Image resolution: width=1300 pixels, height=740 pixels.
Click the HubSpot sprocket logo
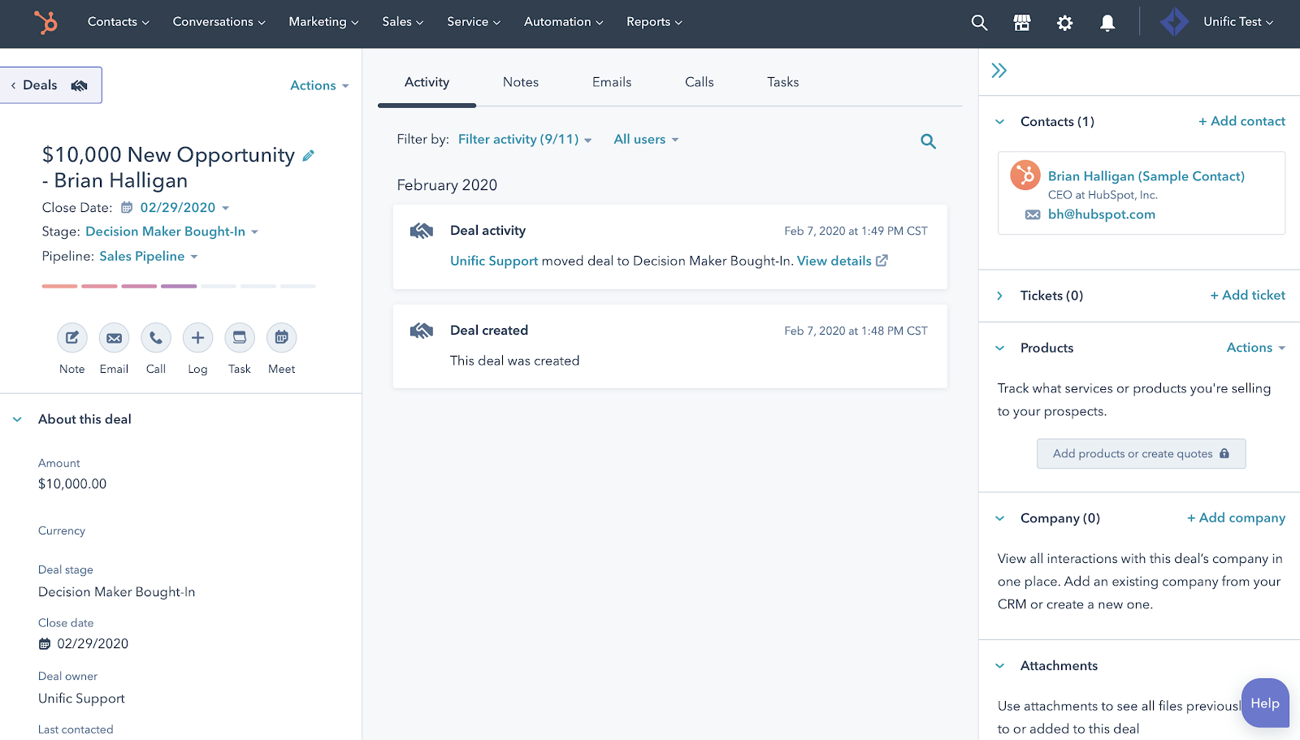(45, 22)
